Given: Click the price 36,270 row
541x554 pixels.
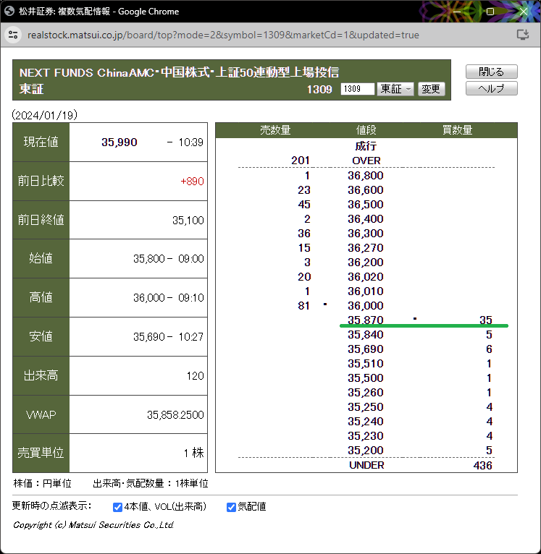Looking at the screenshot, I should [366, 247].
